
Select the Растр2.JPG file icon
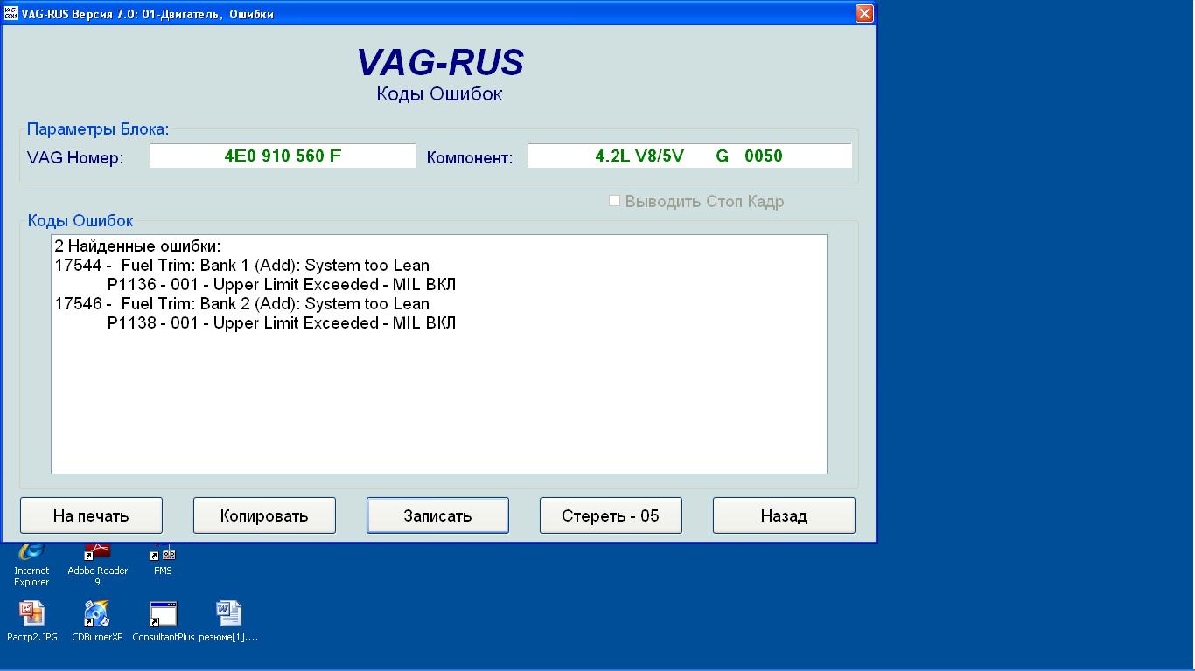32,614
